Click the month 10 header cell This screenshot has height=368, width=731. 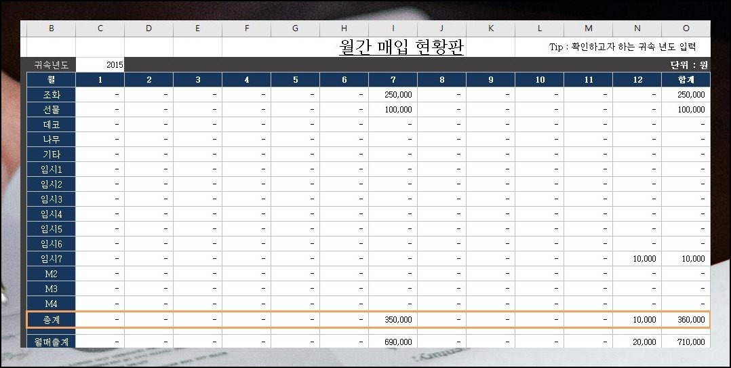point(539,80)
